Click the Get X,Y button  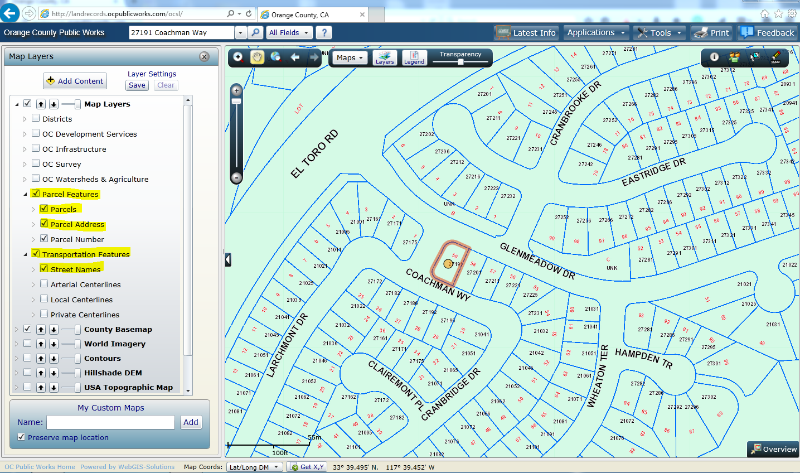click(x=307, y=467)
